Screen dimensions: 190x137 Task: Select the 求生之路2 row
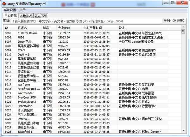tap(92, 115)
